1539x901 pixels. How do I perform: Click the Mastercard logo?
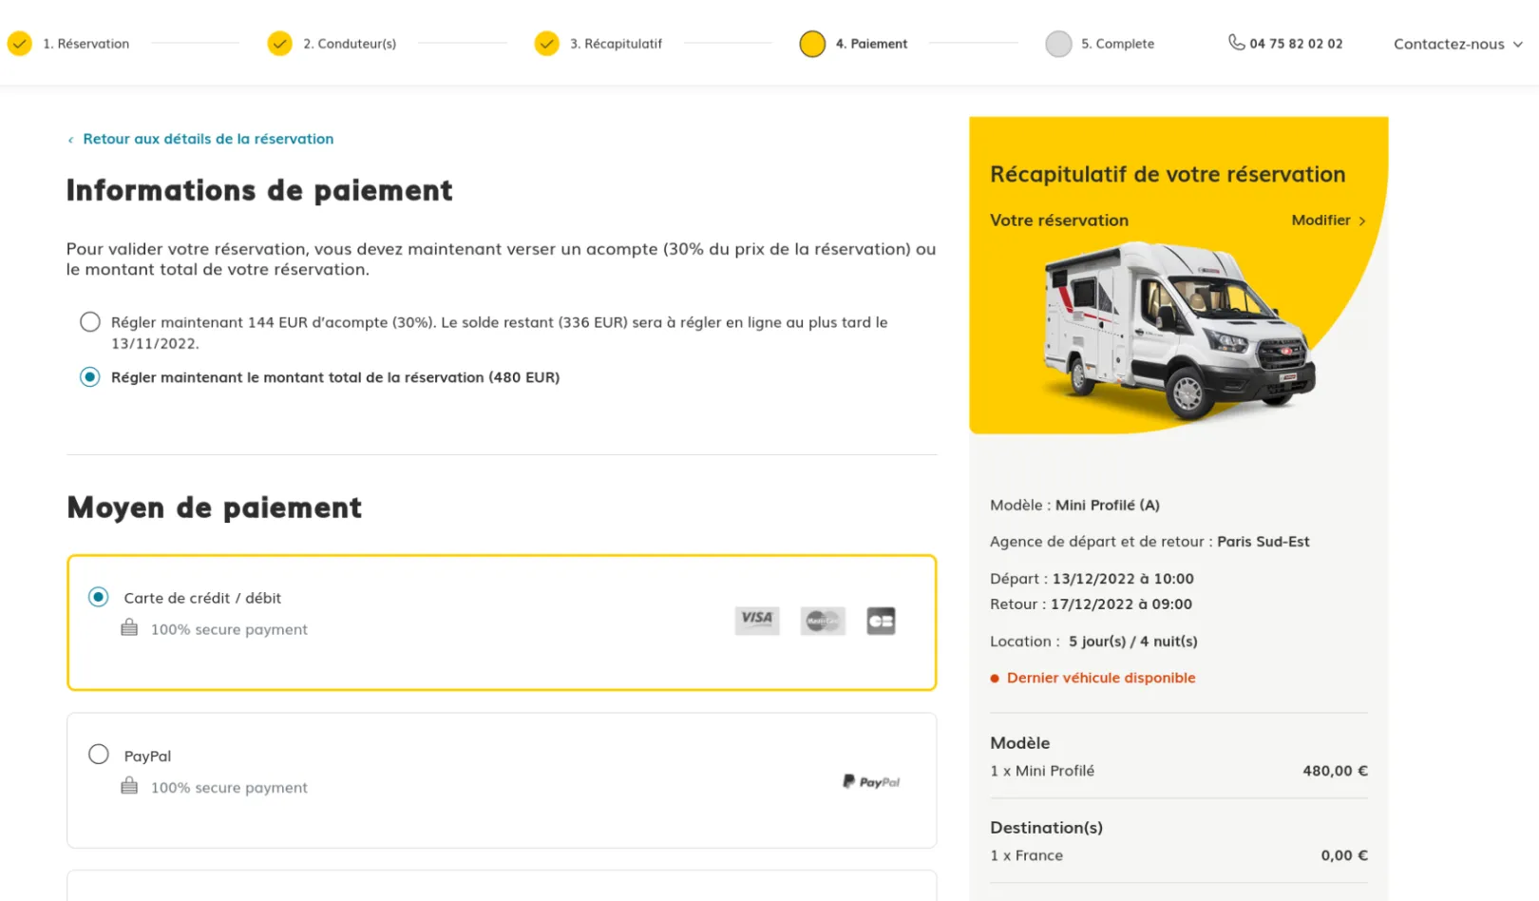823,621
